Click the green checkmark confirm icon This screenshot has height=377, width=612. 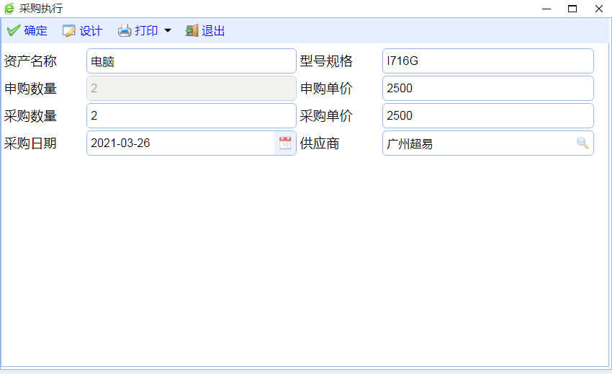coord(13,31)
